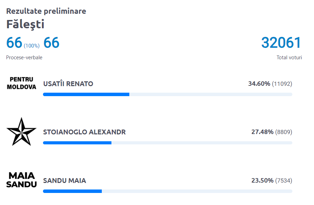This screenshot has height=205, width=314.
Task: Click the (100%) processed indicator
Action: pos(32,46)
